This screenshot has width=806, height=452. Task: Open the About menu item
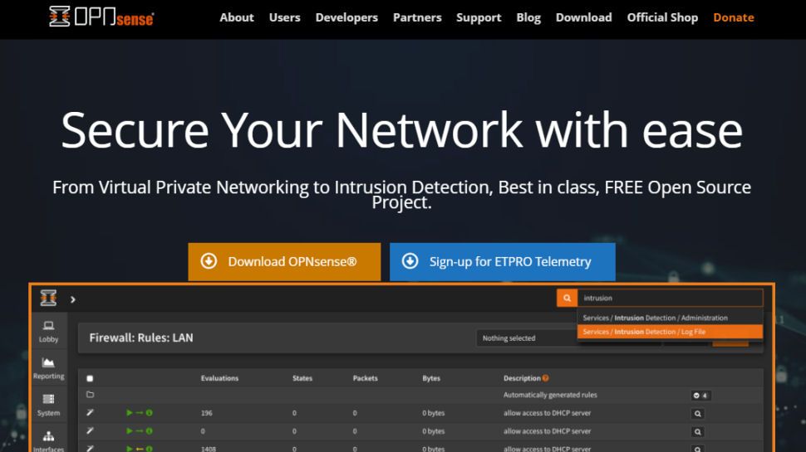coord(237,17)
